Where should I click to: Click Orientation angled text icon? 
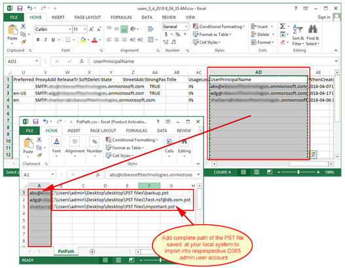133,29
